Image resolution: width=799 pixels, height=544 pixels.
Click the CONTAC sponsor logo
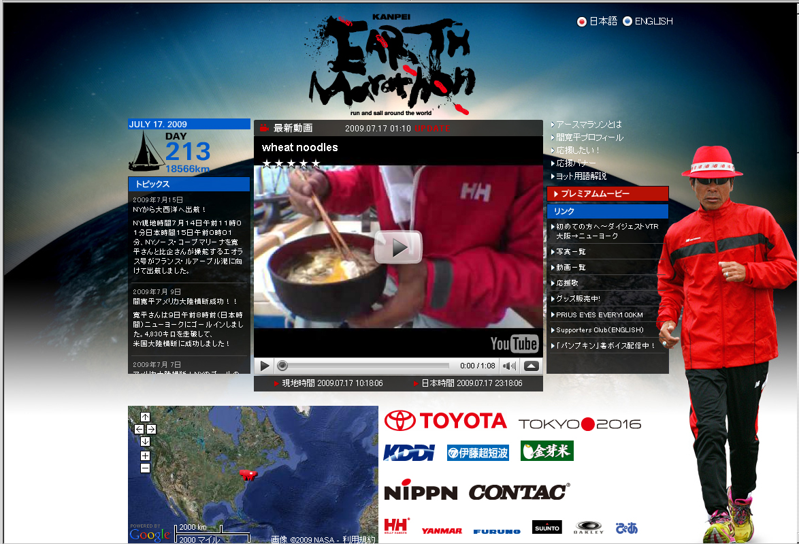[519, 492]
